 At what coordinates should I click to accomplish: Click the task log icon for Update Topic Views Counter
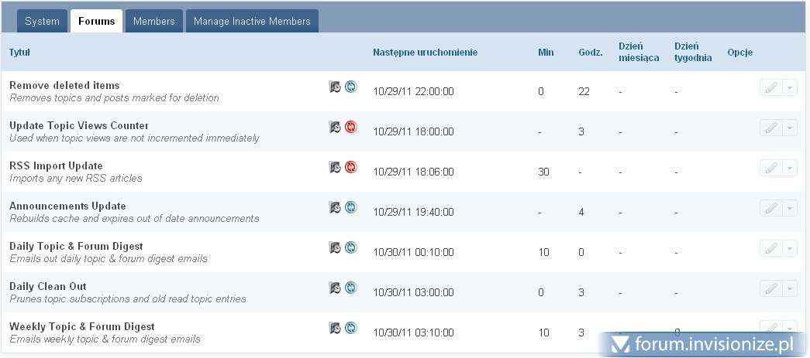click(335, 127)
